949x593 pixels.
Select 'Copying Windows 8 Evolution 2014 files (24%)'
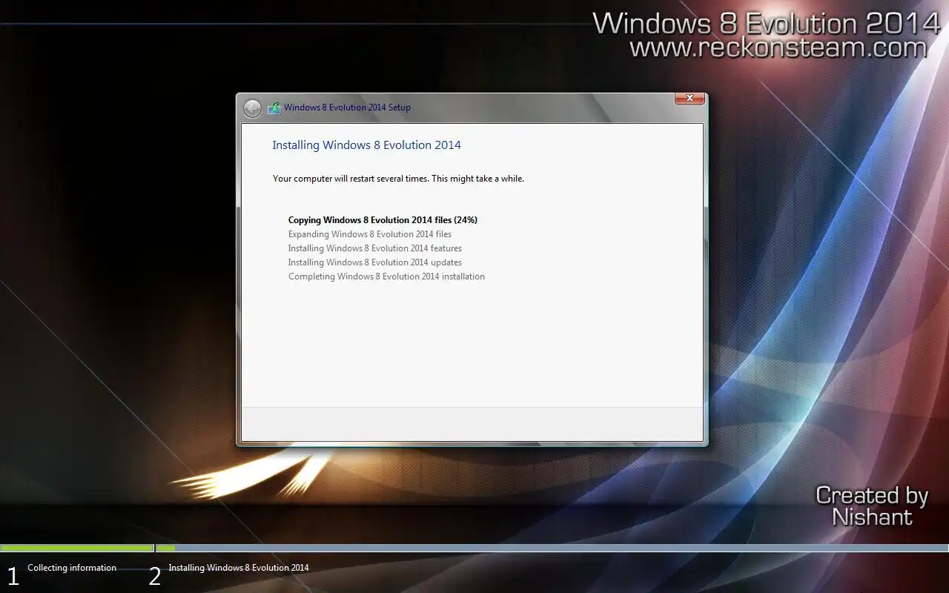(383, 220)
